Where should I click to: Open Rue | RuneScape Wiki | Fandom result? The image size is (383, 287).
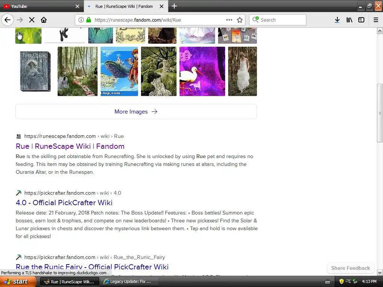[x=70, y=146]
